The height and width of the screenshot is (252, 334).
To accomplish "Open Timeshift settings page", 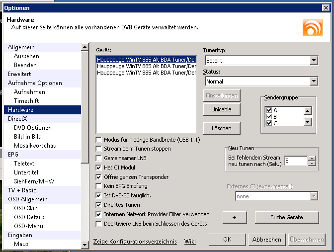I will pyautogui.click(x=42, y=101).
